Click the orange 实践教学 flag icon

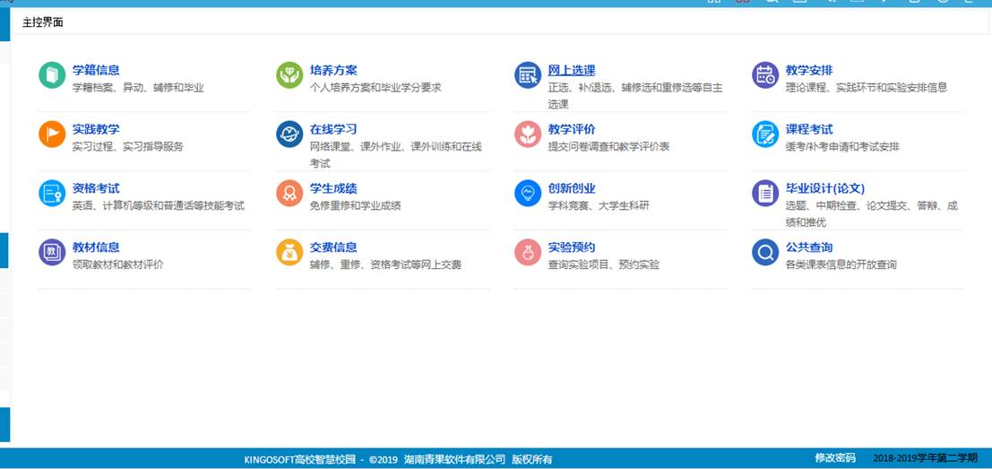(52, 135)
